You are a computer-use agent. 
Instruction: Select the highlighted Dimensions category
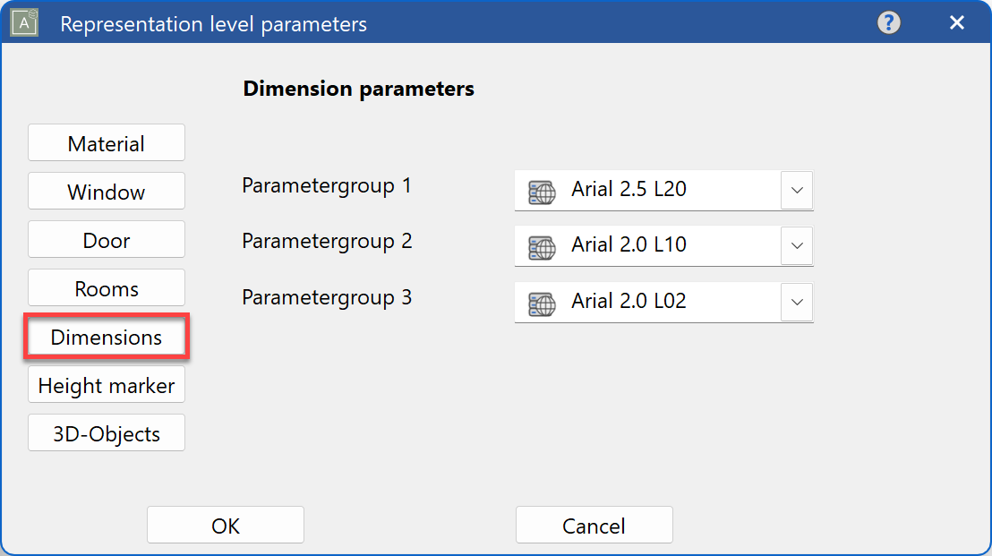(106, 337)
